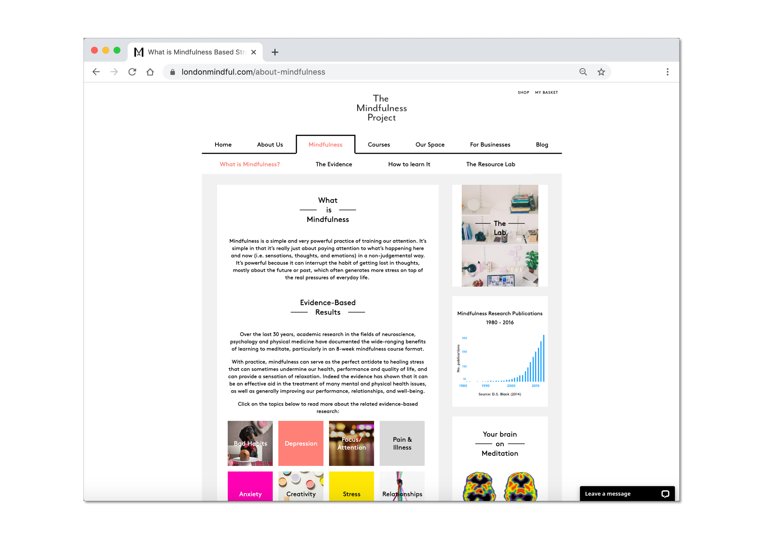This screenshot has width=763, height=539.
Task: Open Our Space in the main menu
Action: [x=430, y=144]
